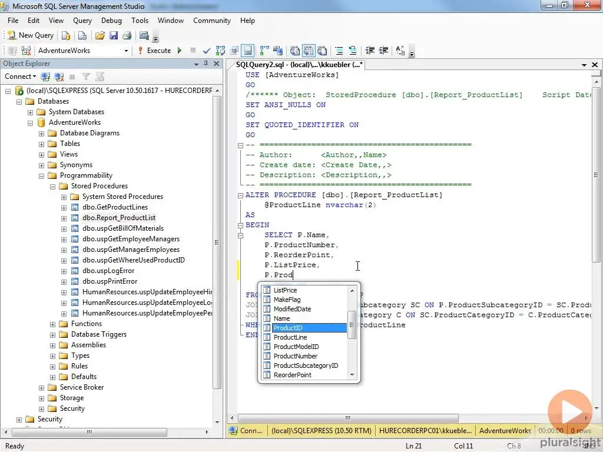Select dbo.uspLogError stored procedure
The height and width of the screenshot is (452, 603).
tap(108, 271)
